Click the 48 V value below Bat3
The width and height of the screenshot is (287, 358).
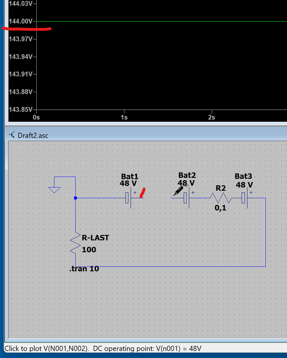tap(244, 185)
